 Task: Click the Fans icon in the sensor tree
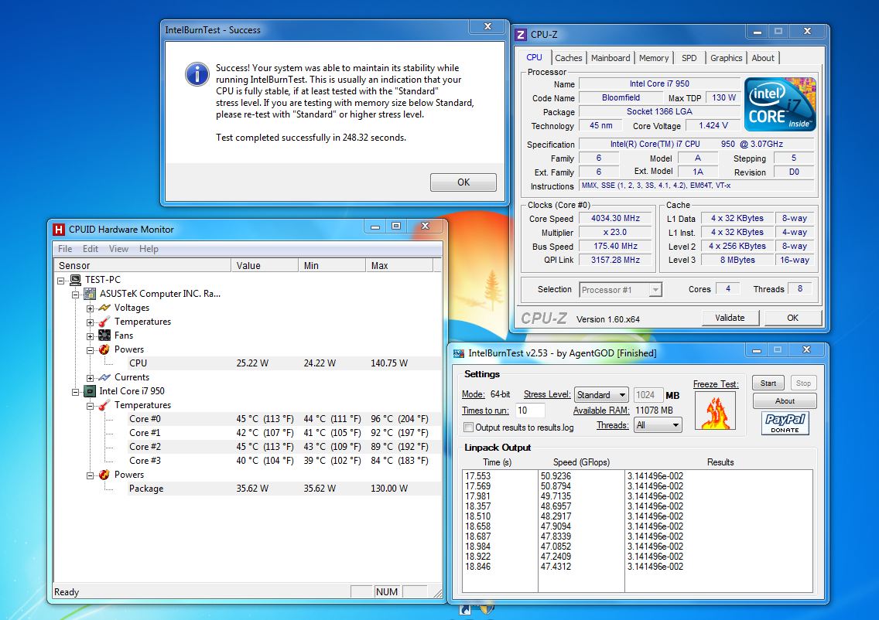pos(104,336)
